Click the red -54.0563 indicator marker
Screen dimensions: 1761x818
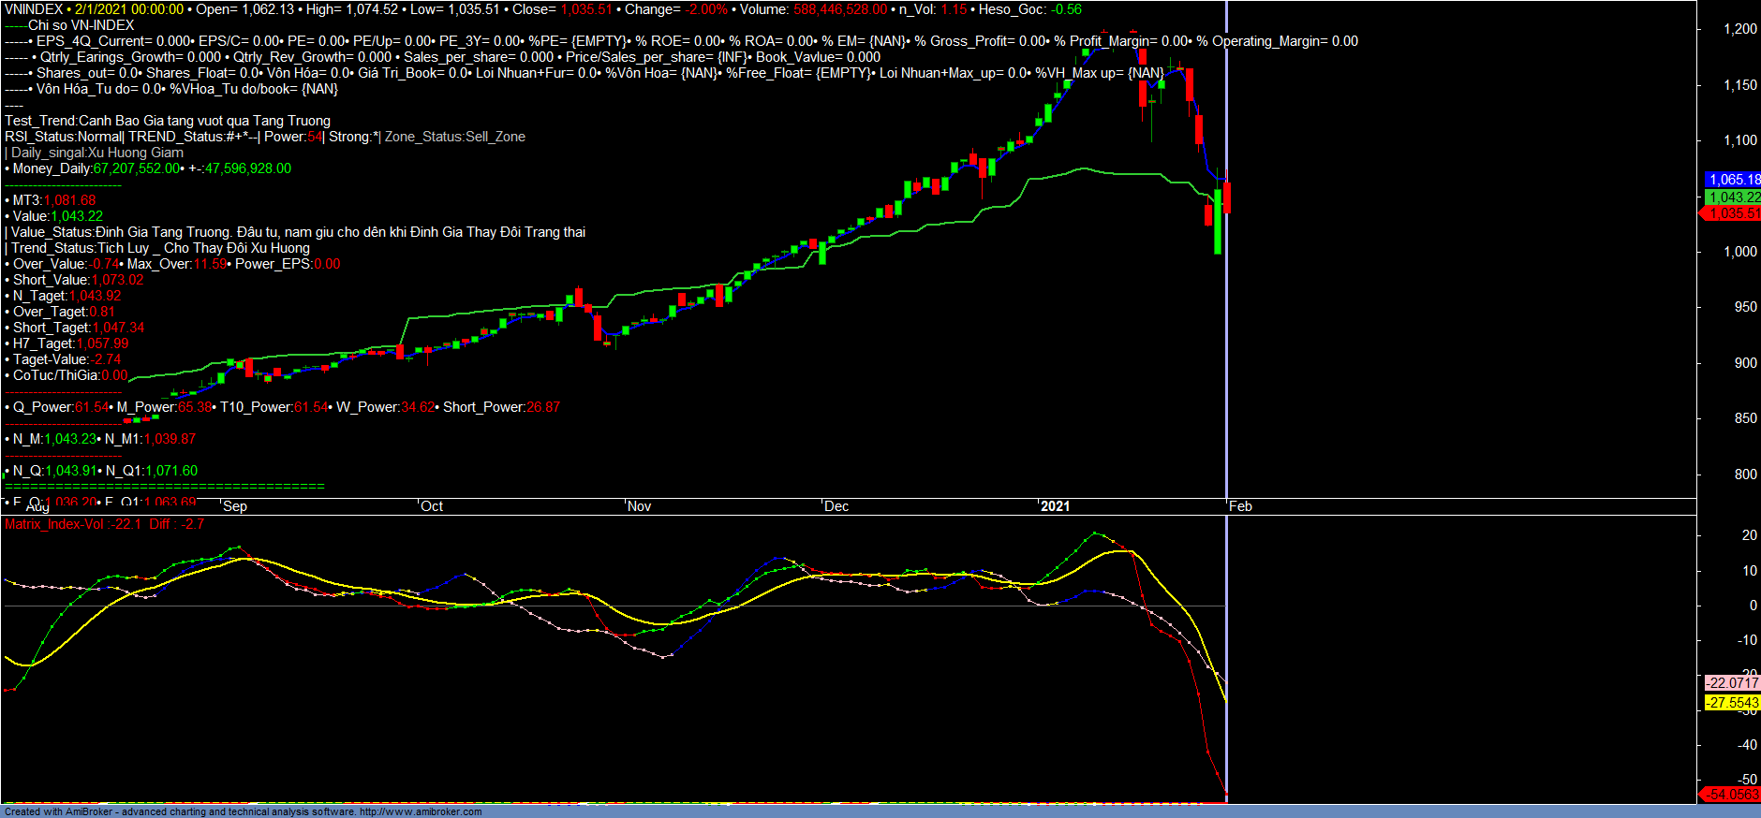coord(1732,795)
